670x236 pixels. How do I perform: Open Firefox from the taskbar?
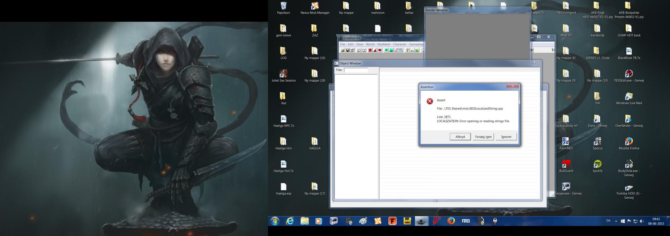coord(451,221)
